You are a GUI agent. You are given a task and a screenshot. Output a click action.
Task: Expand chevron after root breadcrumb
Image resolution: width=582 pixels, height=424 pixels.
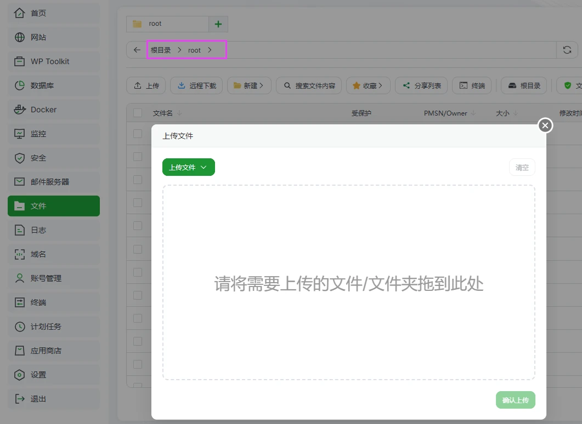tap(210, 50)
